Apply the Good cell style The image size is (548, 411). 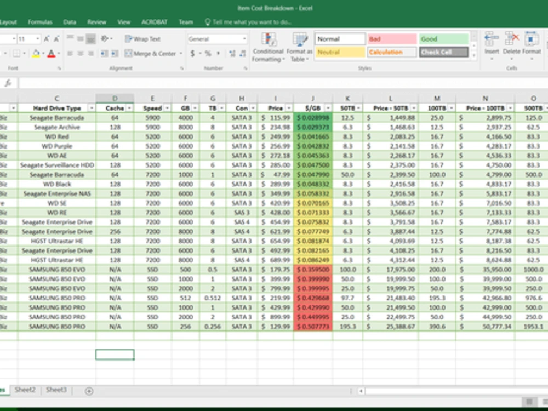[x=443, y=39]
